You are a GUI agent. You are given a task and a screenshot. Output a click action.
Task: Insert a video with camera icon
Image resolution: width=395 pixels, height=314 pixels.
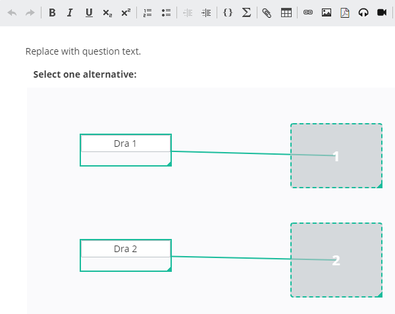click(x=382, y=13)
